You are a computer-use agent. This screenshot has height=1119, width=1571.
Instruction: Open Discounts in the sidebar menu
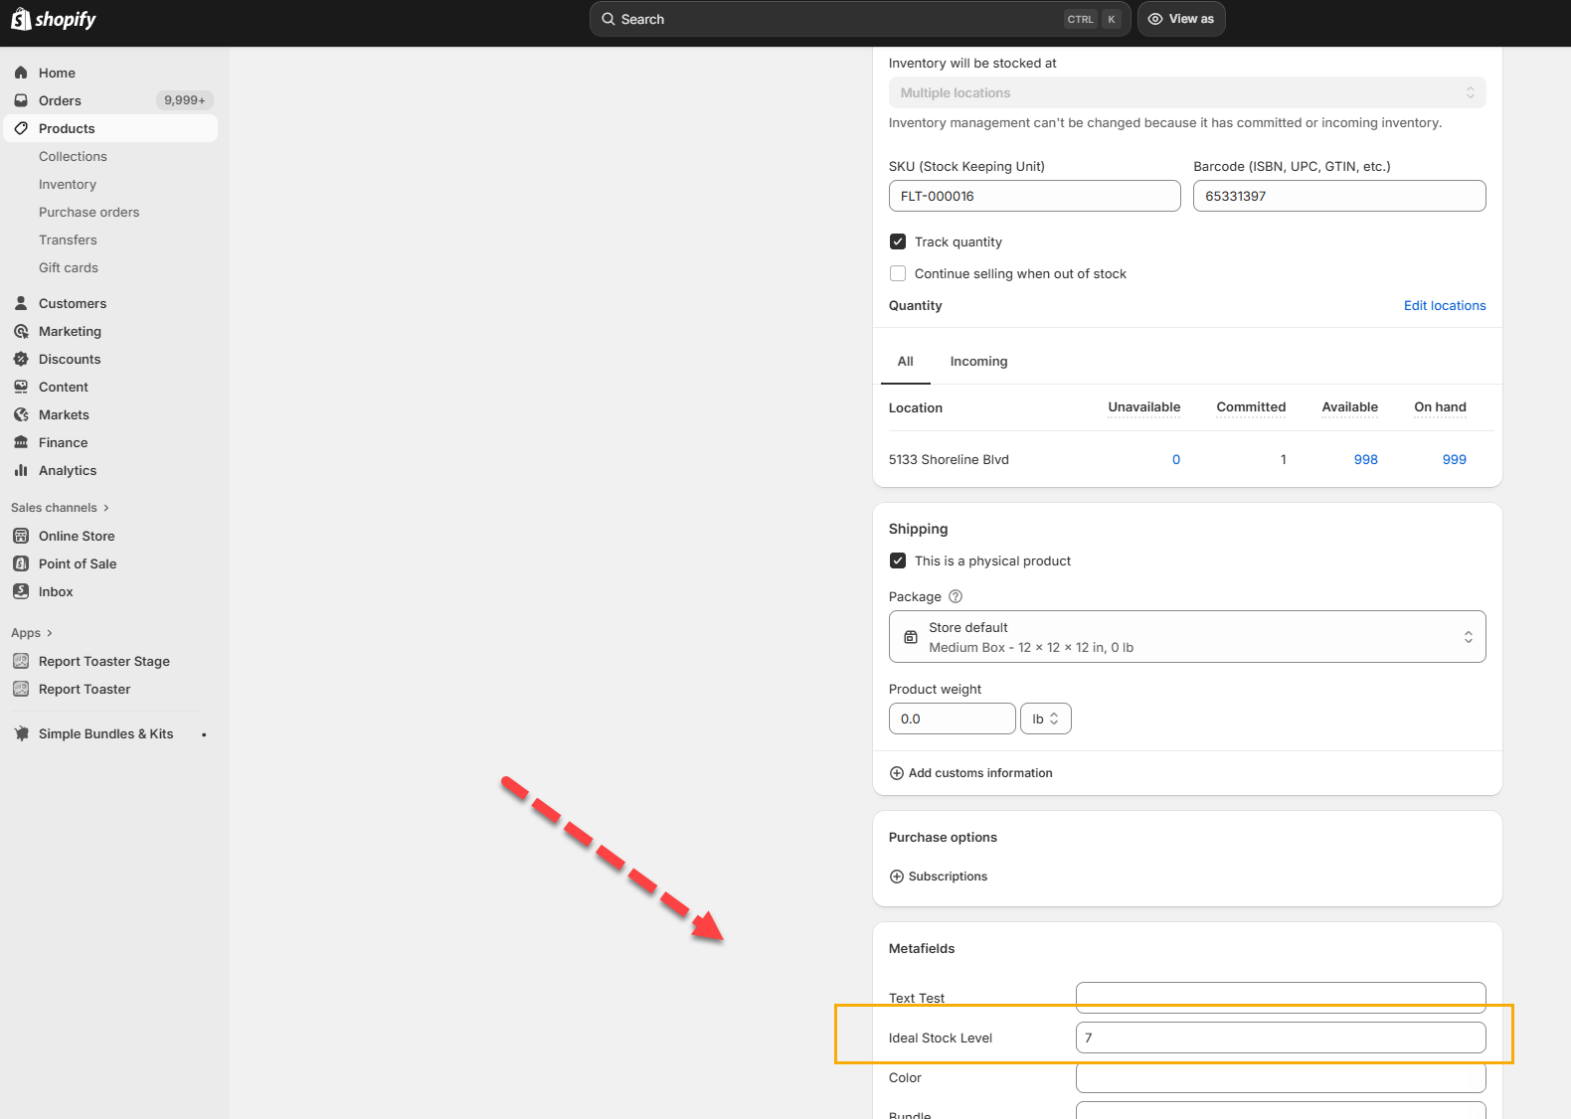click(70, 359)
